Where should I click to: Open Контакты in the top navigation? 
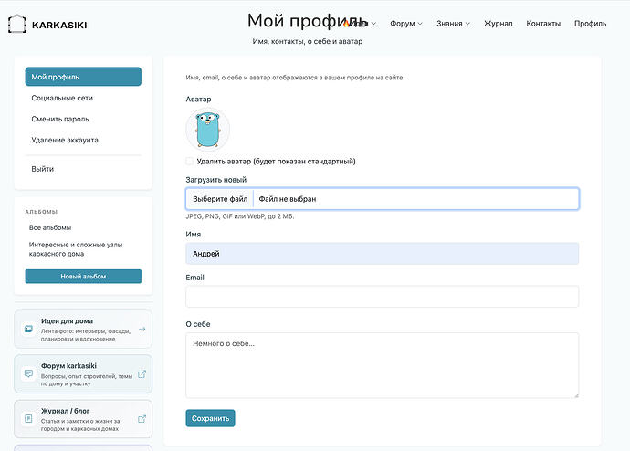(543, 24)
